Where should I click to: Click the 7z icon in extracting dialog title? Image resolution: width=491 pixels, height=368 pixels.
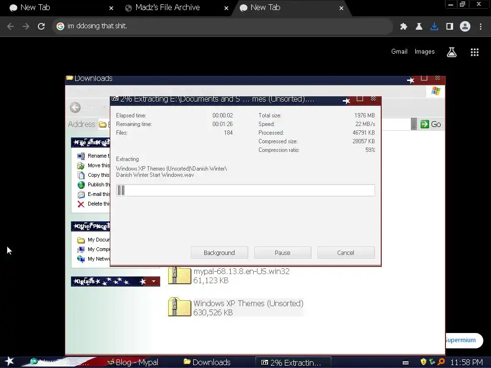(115, 99)
